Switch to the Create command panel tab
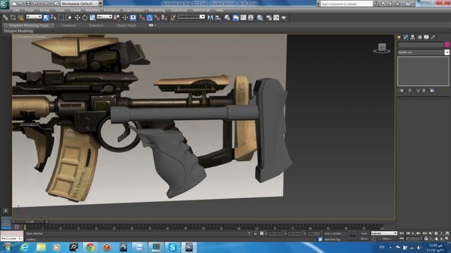Screen dimensions: 451x253 point(399,37)
